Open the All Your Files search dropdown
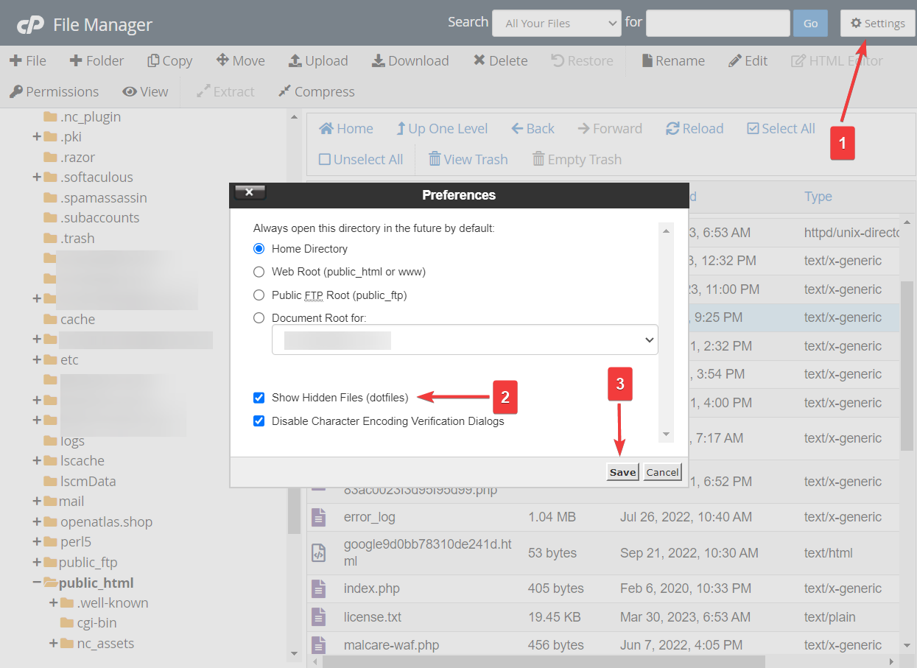 coord(556,23)
